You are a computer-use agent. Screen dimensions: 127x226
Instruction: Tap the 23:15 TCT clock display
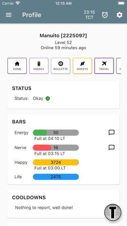(x=89, y=15)
